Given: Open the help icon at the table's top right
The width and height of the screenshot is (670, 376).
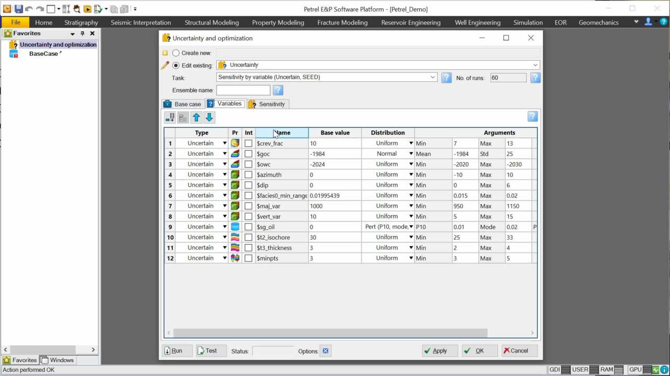Looking at the screenshot, I should pyautogui.click(x=532, y=116).
